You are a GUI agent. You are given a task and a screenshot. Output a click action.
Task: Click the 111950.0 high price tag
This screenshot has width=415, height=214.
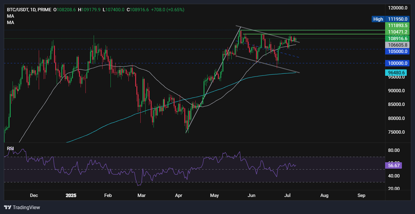[397, 19]
